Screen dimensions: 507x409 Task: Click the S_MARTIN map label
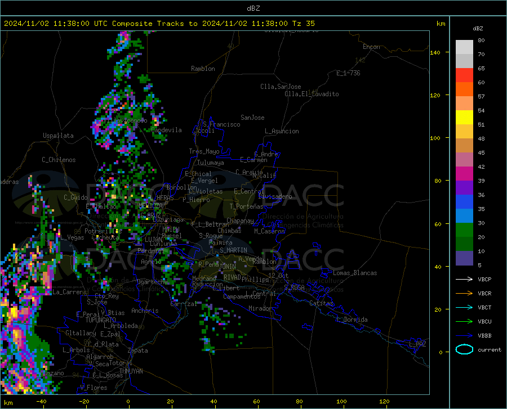point(233,250)
